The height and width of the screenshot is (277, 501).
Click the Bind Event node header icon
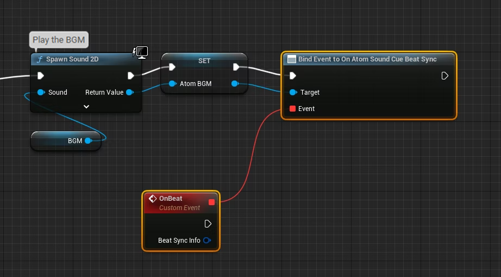(x=291, y=59)
